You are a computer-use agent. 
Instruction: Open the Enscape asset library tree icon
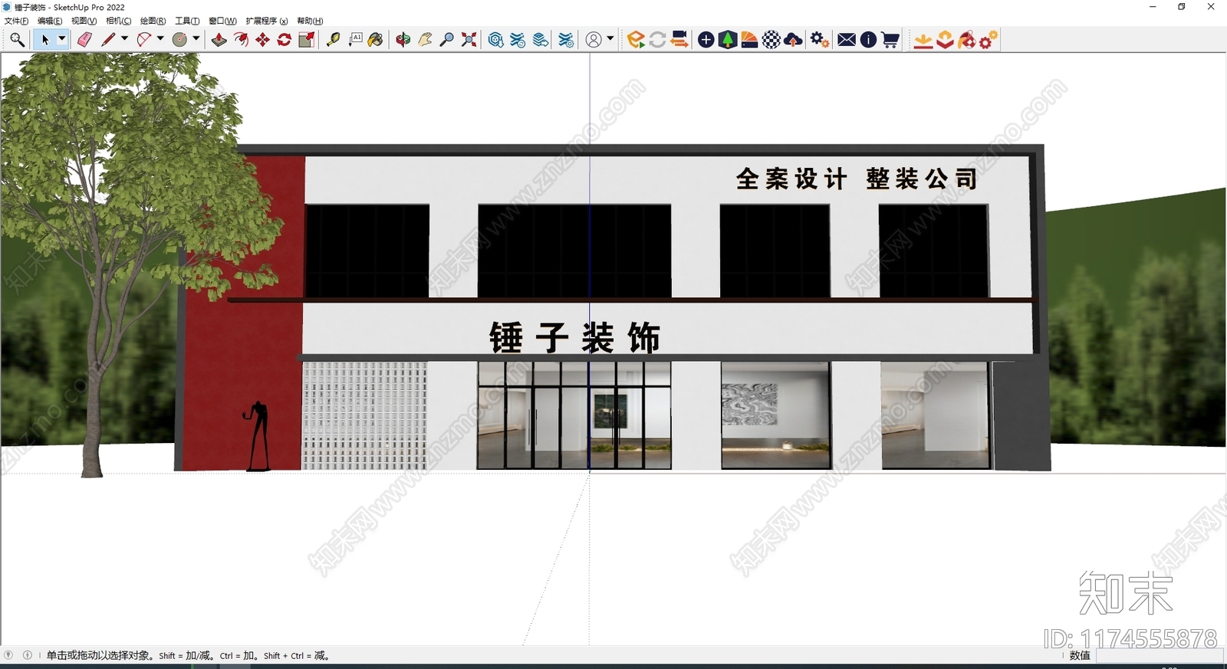(728, 40)
